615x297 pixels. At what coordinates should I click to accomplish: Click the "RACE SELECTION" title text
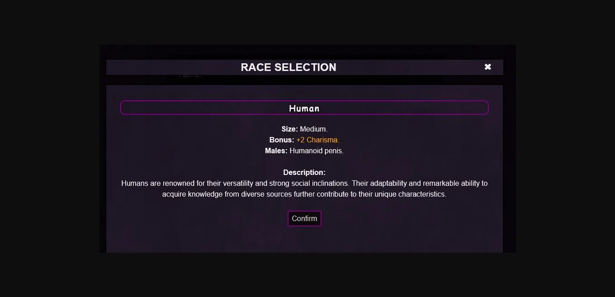tap(289, 67)
